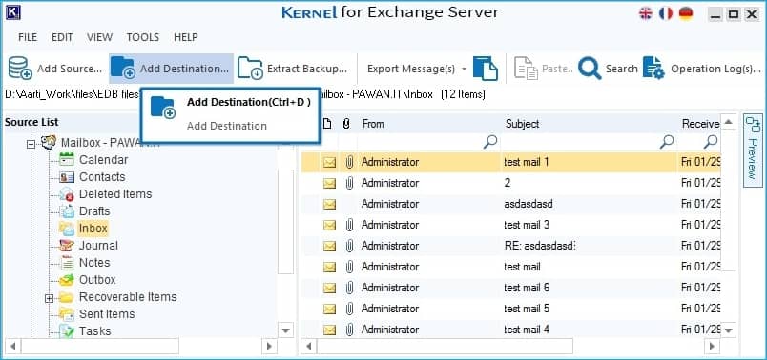The image size is (767, 360).
Task: Click the item type column header icon
Action: click(328, 124)
